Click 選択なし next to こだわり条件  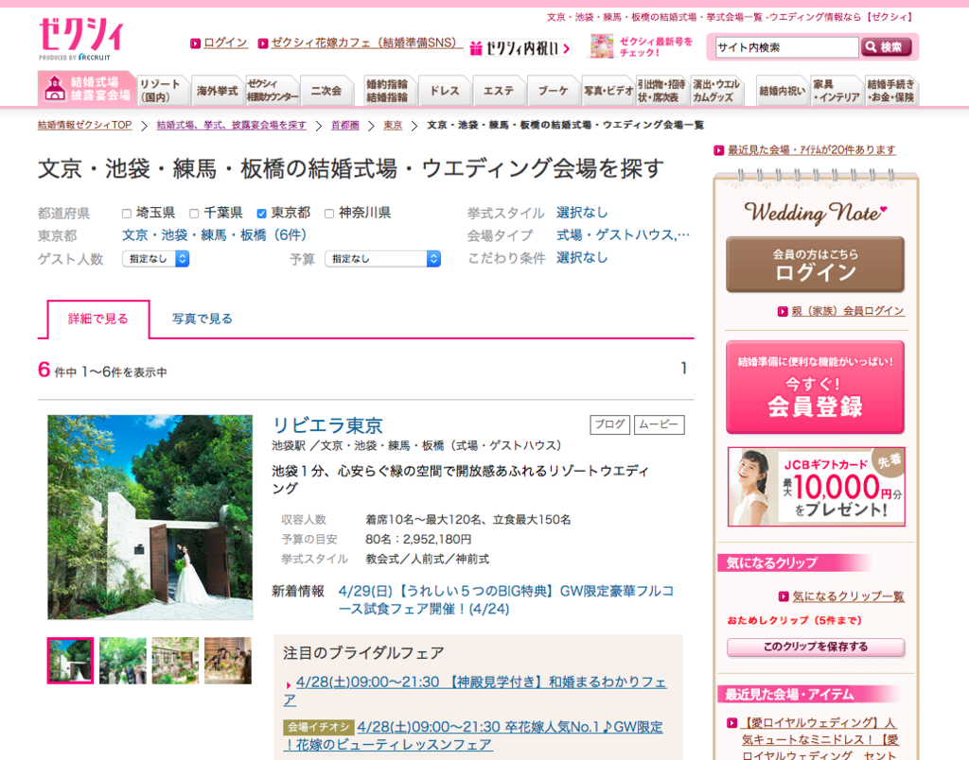pos(582,257)
